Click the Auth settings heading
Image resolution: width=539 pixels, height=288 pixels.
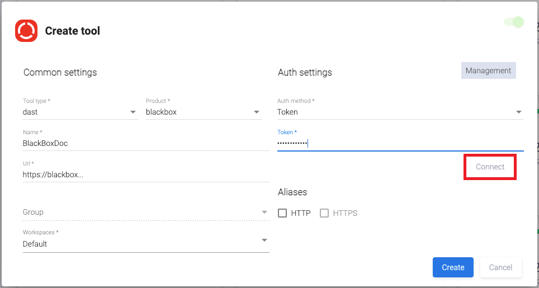pos(305,73)
